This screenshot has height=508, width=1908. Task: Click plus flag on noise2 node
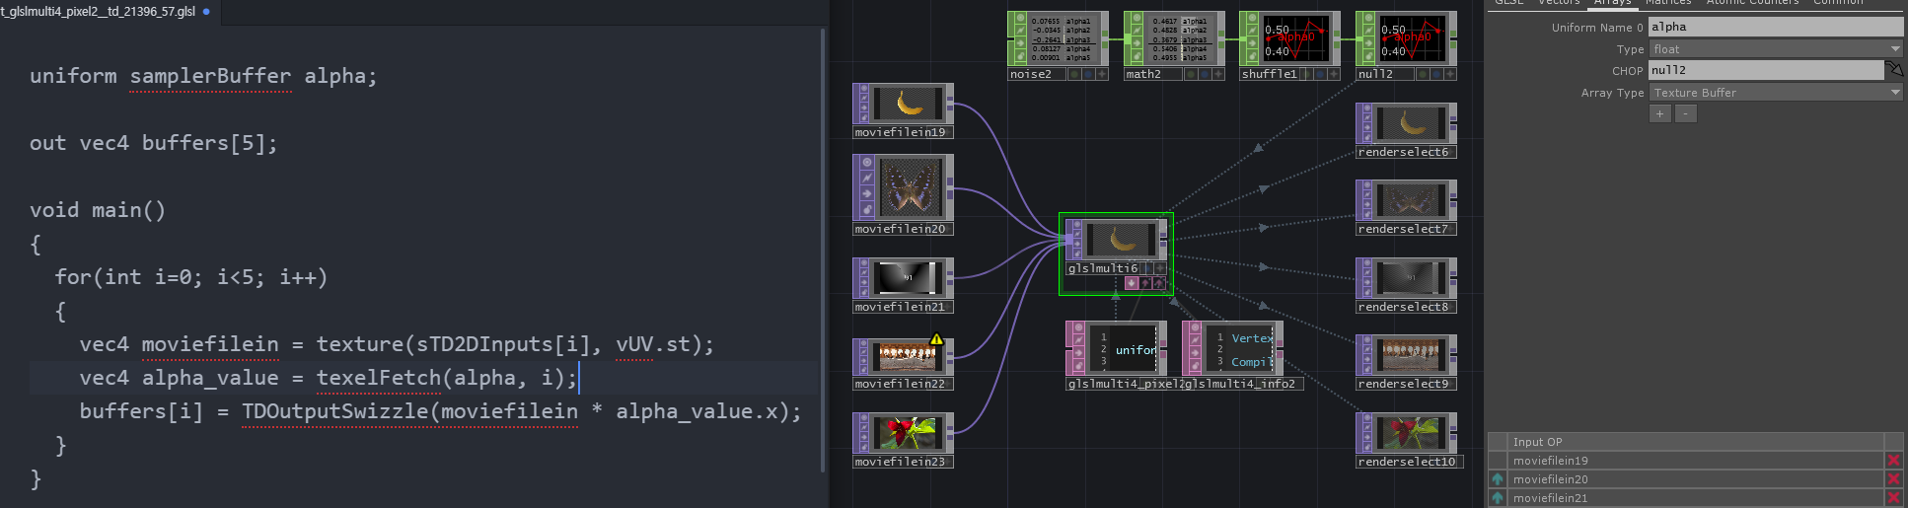1102,74
